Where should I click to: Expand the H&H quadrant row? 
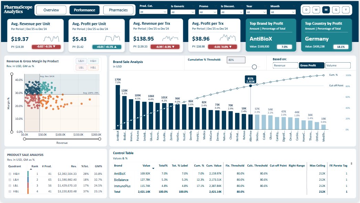[x=10, y=174]
